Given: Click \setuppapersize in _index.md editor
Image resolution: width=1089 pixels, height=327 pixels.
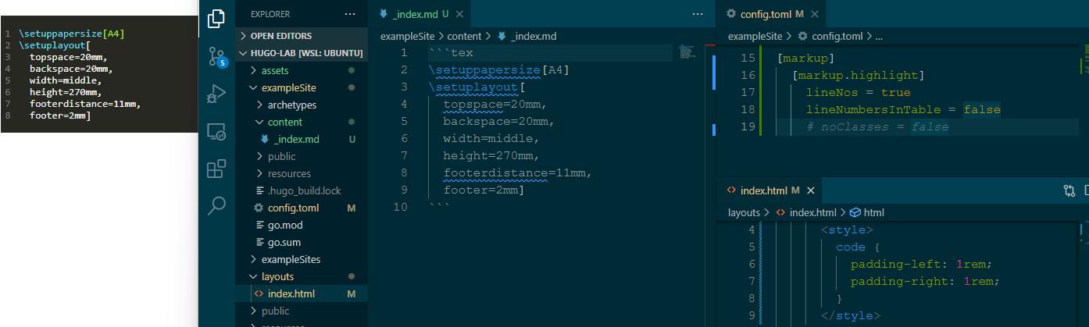Looking at the screenshot, I should 484,70.
